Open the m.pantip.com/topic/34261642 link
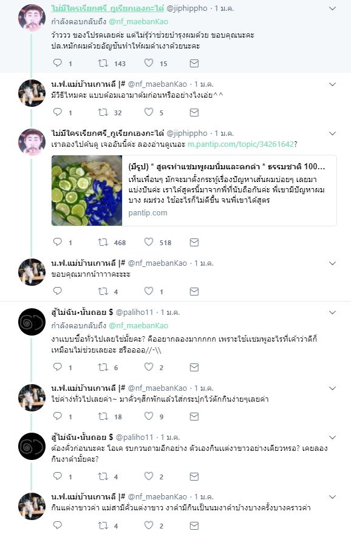The height and width of the screenshot is (534, 351). [x=240, y=144]
